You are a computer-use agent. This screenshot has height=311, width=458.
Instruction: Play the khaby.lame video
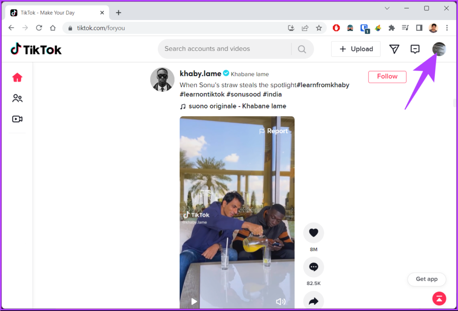[194, 302]
